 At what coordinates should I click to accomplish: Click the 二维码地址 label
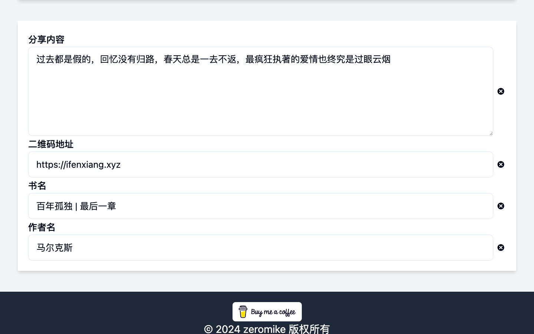(x=51, y=144)
